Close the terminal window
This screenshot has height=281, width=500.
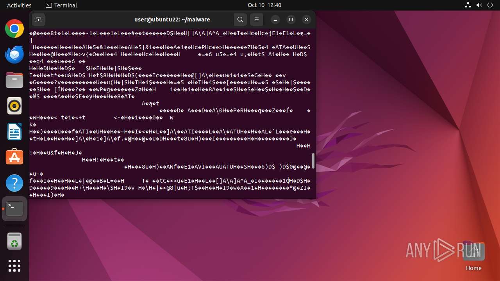(x=307, y=20)
